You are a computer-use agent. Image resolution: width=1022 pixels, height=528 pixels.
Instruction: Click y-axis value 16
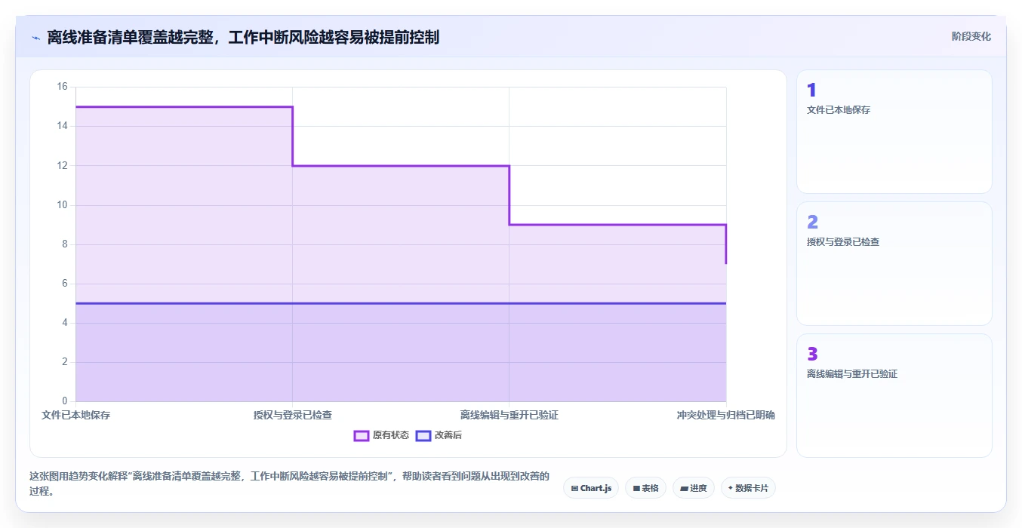(x=62, y=87)
